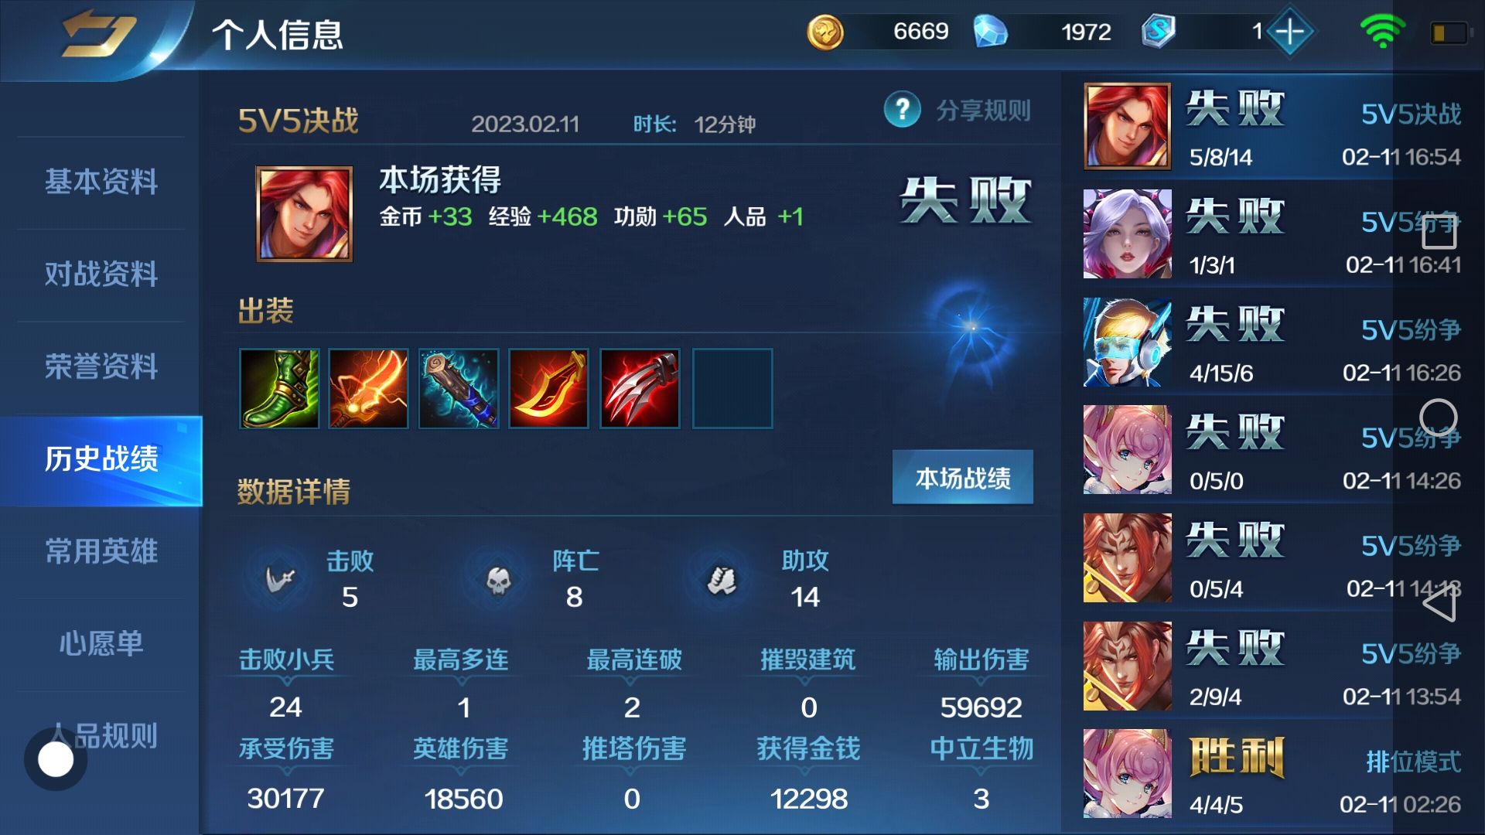Select the flaming red blade item icon
This screenshot has height=835, width=1485.
548,388
